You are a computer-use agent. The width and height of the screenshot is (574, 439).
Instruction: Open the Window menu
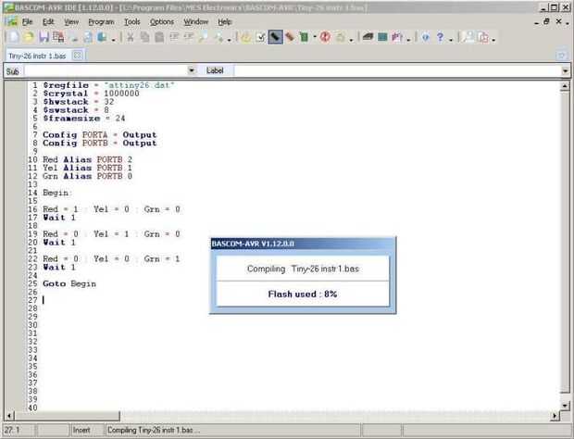[196, 22]
